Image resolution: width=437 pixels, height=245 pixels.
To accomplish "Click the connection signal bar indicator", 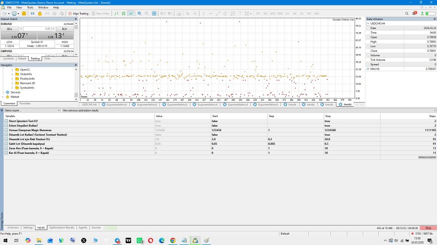I will (430, 13).
